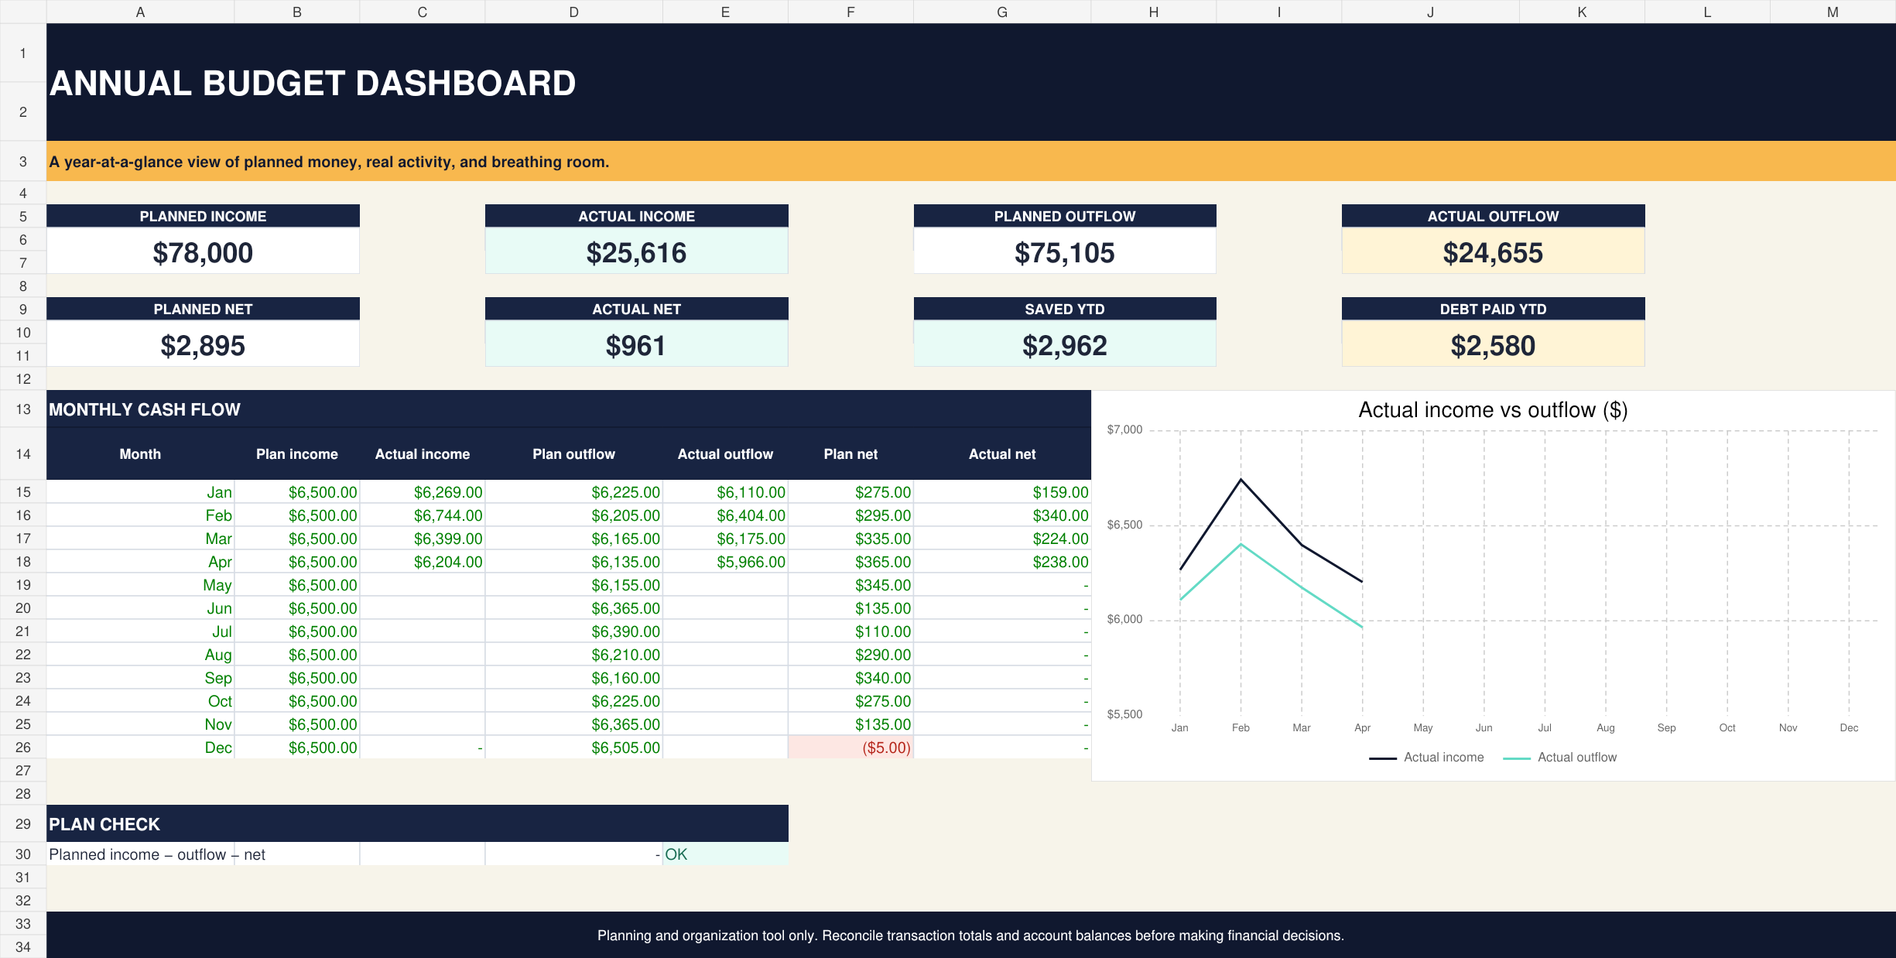Select row 26 header

[x=23, y=747]
